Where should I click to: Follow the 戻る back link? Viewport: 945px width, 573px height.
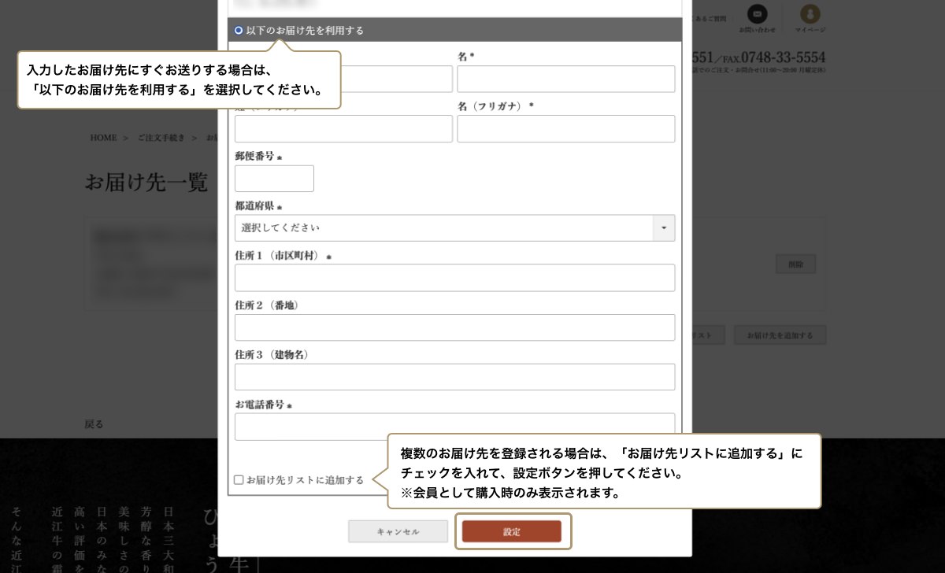pos(94,423)
